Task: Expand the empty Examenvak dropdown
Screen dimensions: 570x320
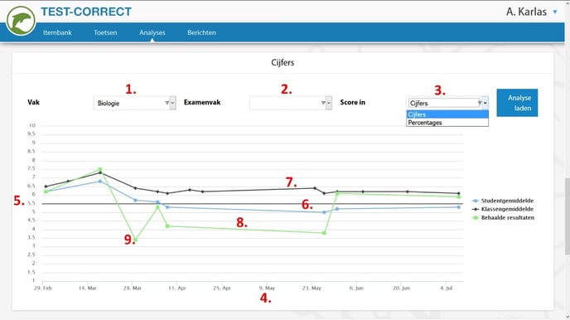Action: [x=291, y=104]
